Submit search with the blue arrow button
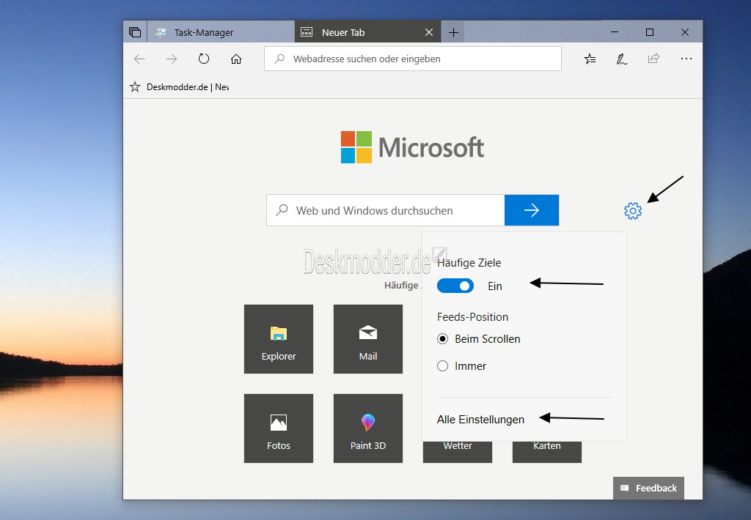The image size is (751, 520). [532, 210]
